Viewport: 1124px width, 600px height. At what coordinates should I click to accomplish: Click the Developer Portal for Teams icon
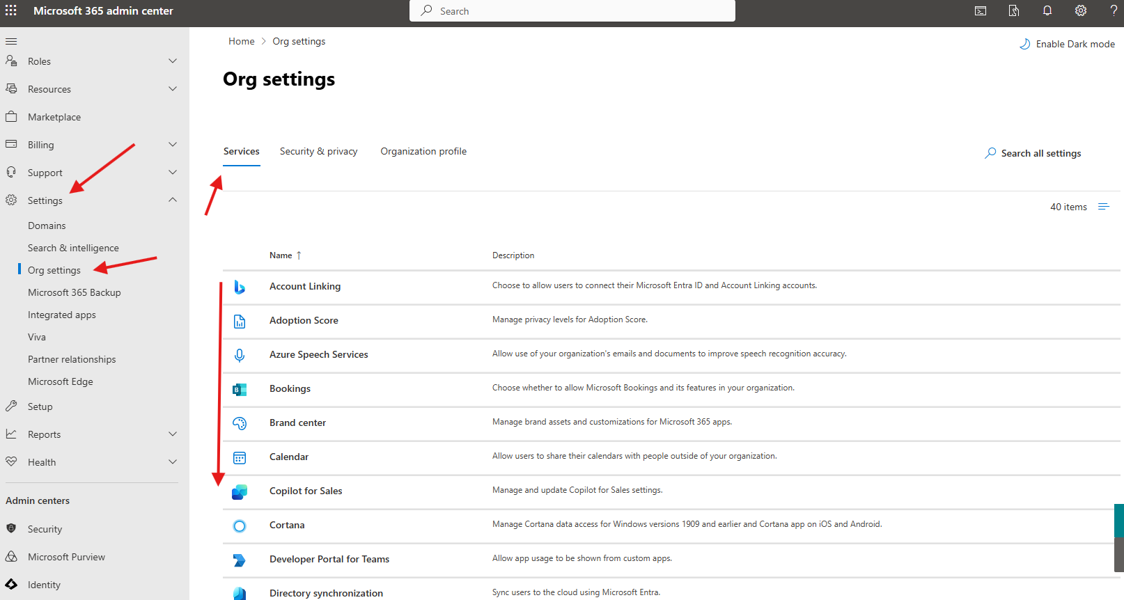(x=240, y=560)
